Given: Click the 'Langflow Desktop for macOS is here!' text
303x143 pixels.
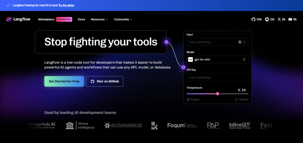Looking at the screenshot, I should (x=35, y=5).
